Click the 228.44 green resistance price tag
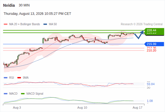The height and width of the screenshot is (112, 165). [x=154, y=30]
